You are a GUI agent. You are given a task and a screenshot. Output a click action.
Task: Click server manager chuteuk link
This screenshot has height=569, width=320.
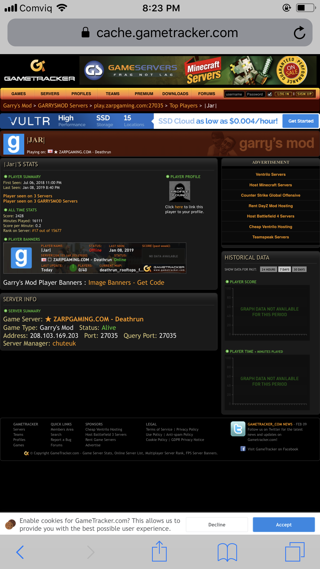[64, 344]
